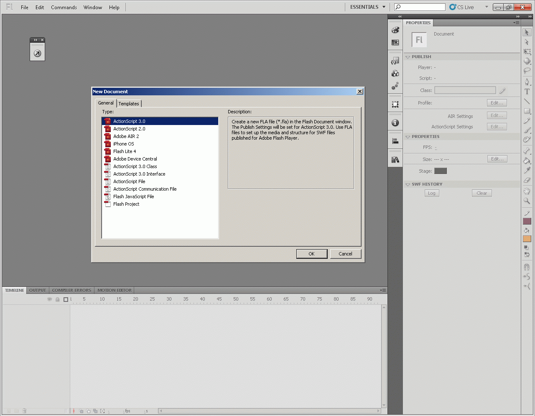Image resolution: width=535 pixels, height=416 pixels.
Task: Switch to the MOTION EDITOR tab
Action: click(x=115, y=290)
